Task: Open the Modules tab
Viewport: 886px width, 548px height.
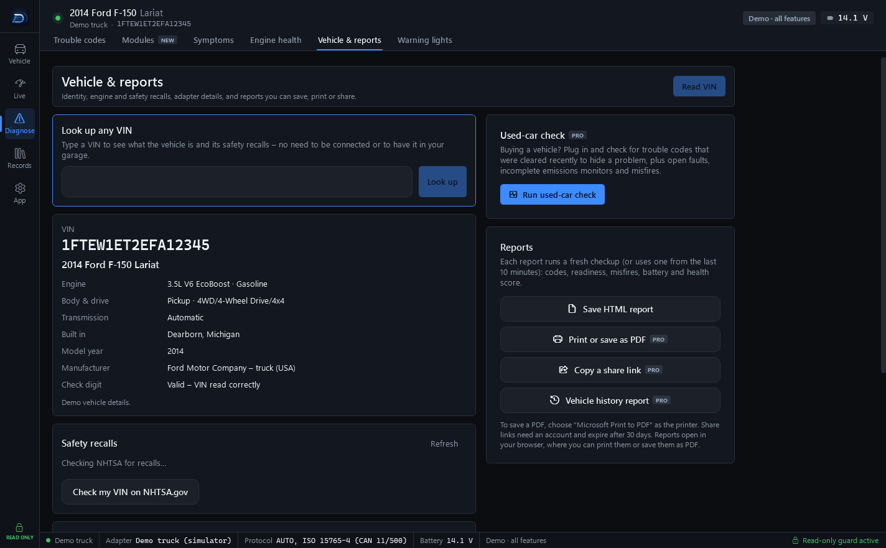Action: coord(149,40)
